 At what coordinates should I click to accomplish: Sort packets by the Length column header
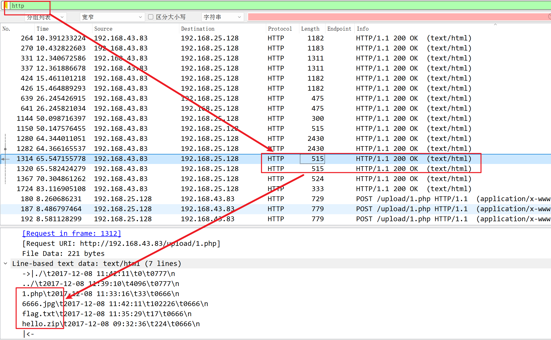pos(310,29)
